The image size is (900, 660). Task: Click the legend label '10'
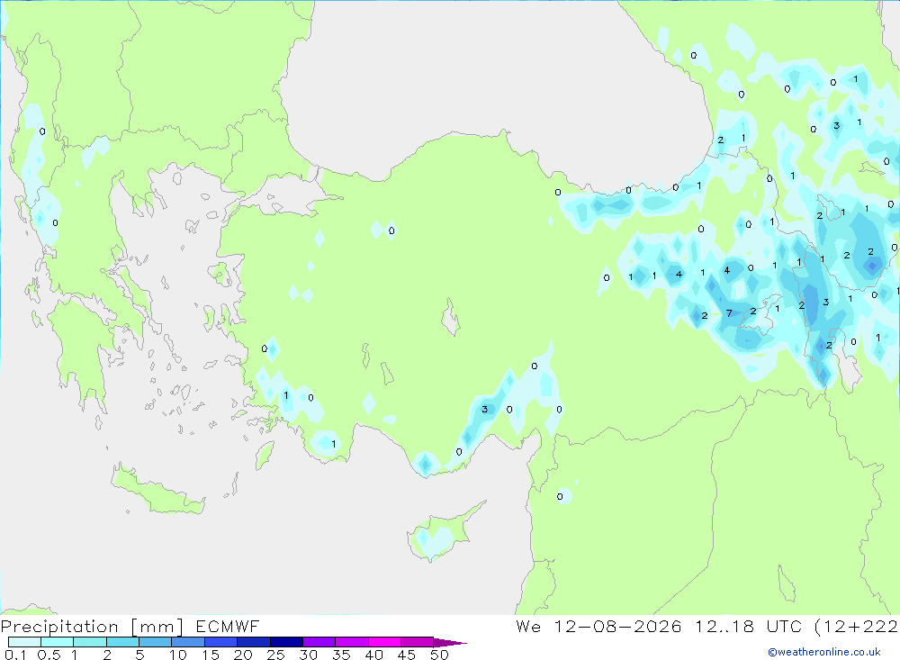pyautogui.click(x=177, y=655)
